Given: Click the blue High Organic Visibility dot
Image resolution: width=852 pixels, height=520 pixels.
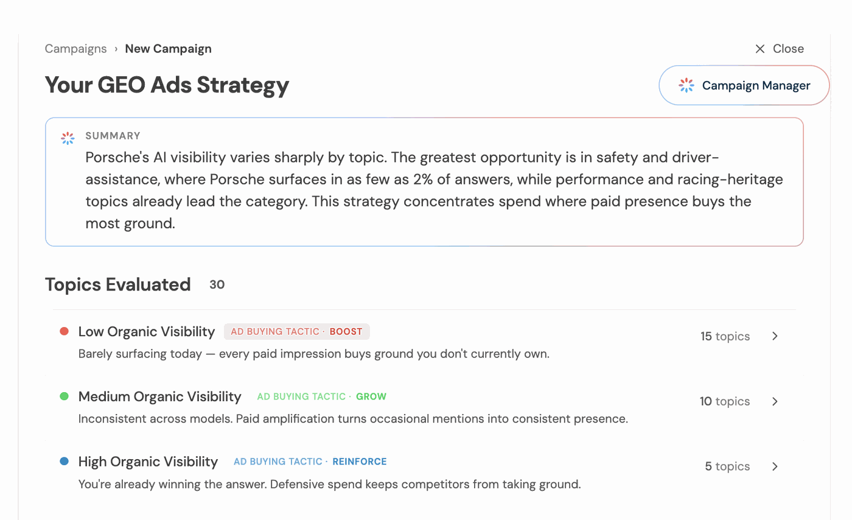Looking at the screenshot, I should pyautogui.click(x=64, y=462).
